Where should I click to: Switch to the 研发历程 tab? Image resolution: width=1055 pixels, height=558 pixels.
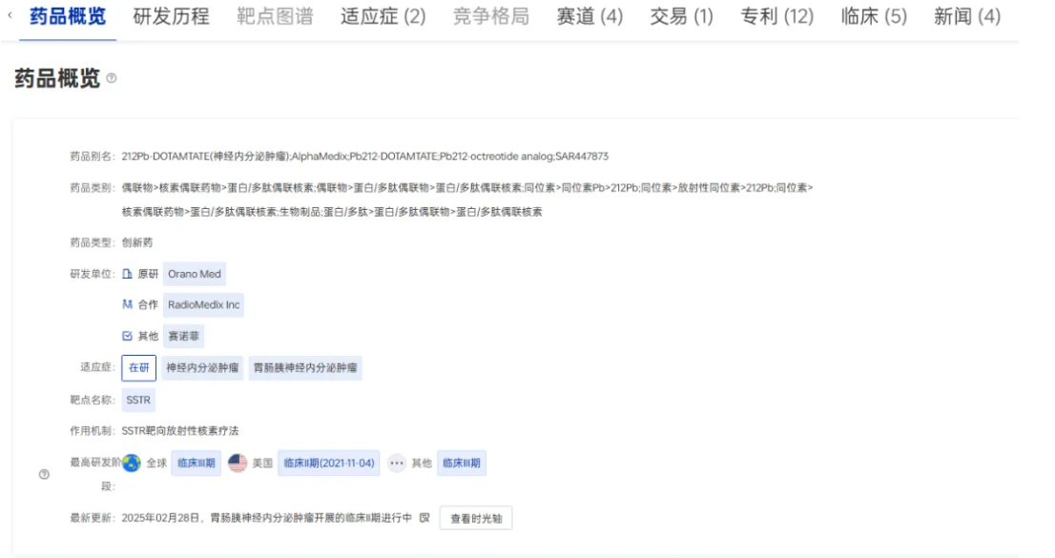click(171, 16)
